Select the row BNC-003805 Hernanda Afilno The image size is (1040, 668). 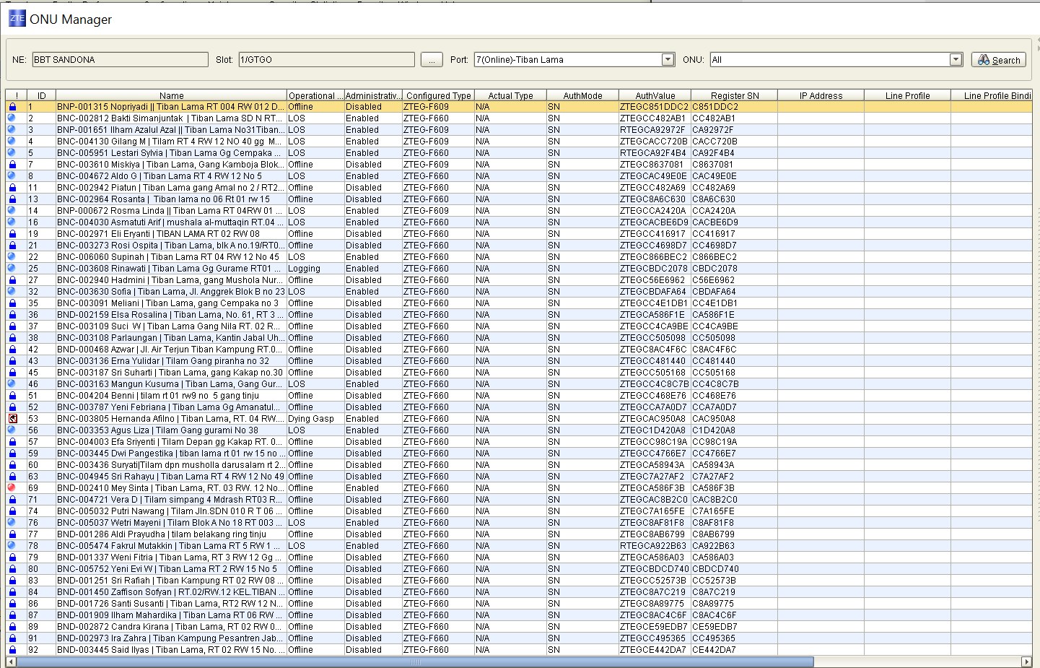point(519,419)
